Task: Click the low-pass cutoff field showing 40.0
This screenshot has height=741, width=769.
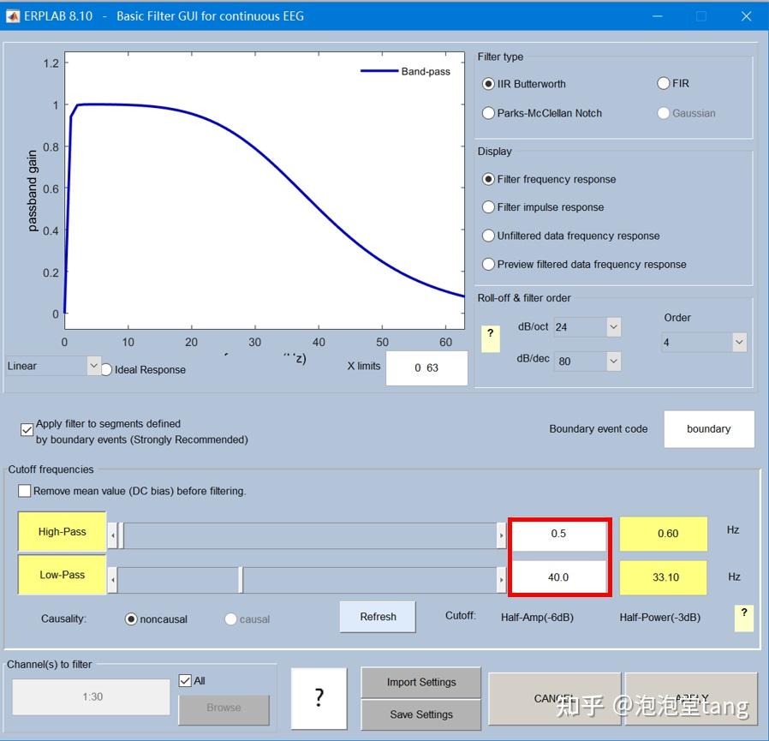Action: [x=558, y=577]
